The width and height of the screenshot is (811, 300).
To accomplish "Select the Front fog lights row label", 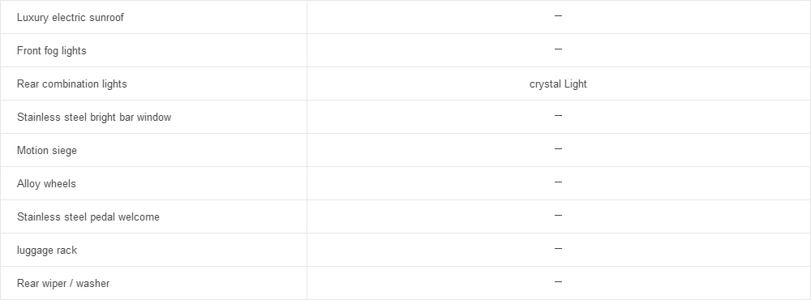I will click(x=52, y=51).
